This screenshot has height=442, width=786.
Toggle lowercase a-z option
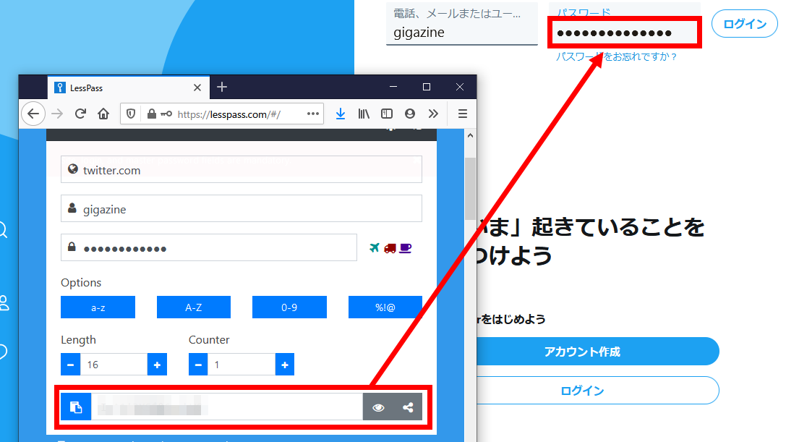[x=98, y=307]
